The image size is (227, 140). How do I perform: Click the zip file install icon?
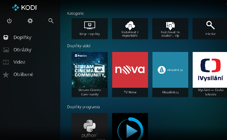pyautogui.click(x=170, y=25)
